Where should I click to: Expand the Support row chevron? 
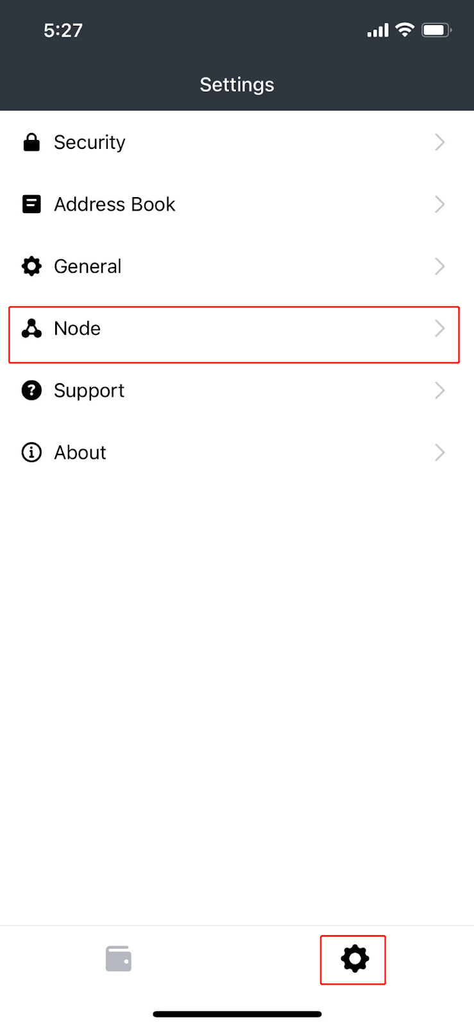[439, 390]
